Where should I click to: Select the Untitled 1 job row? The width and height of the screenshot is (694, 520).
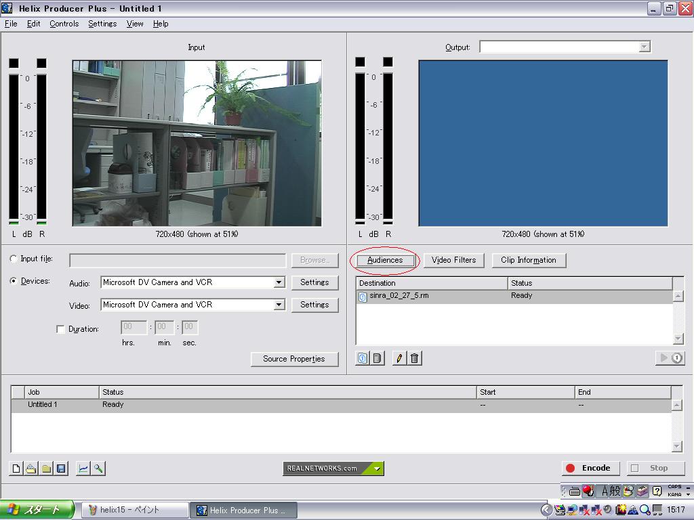click(x=342, y=405)
